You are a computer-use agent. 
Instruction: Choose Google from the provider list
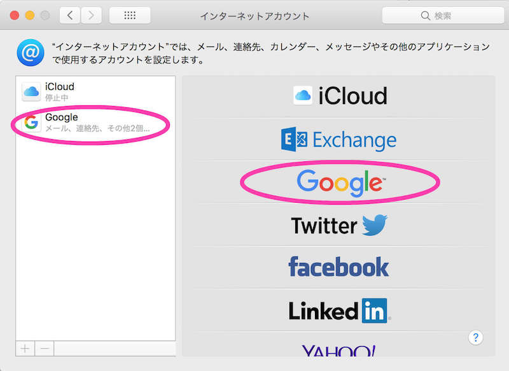point(340,182)
